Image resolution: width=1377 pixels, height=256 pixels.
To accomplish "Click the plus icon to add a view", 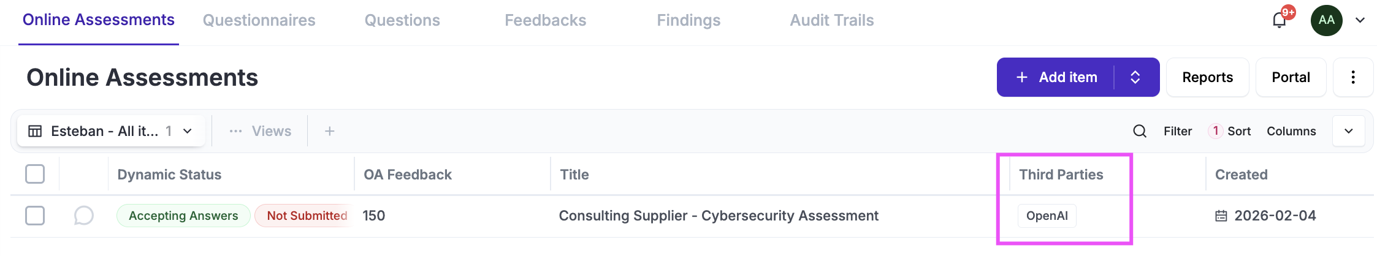I will click(329, 131).
